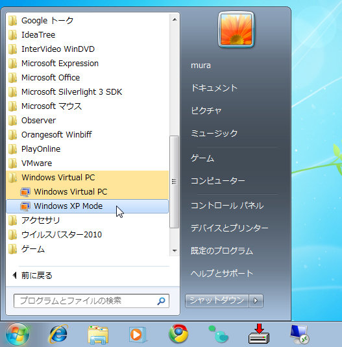Open the Windows Start orb

coord(18,334)
